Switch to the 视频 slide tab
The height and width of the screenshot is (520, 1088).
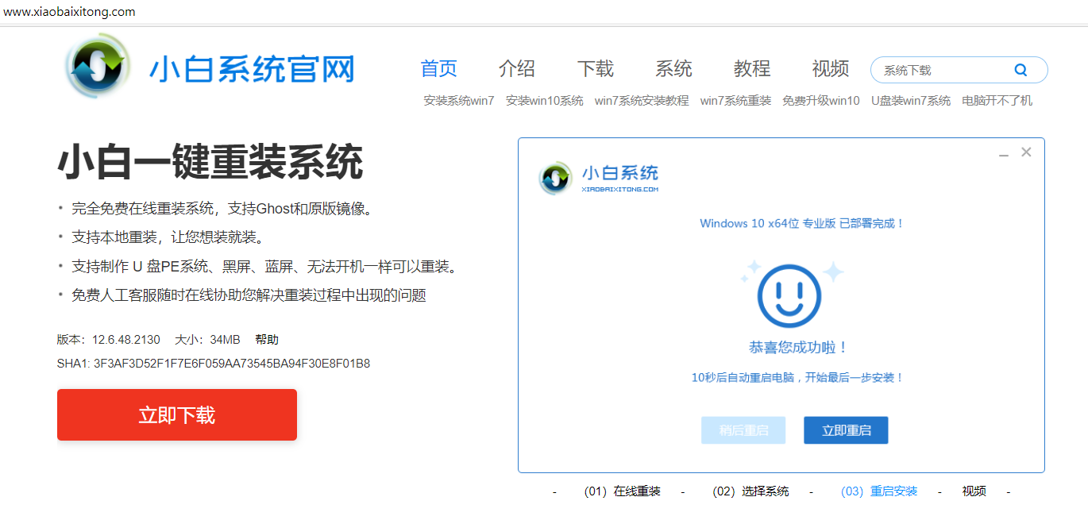pos(974,491)
